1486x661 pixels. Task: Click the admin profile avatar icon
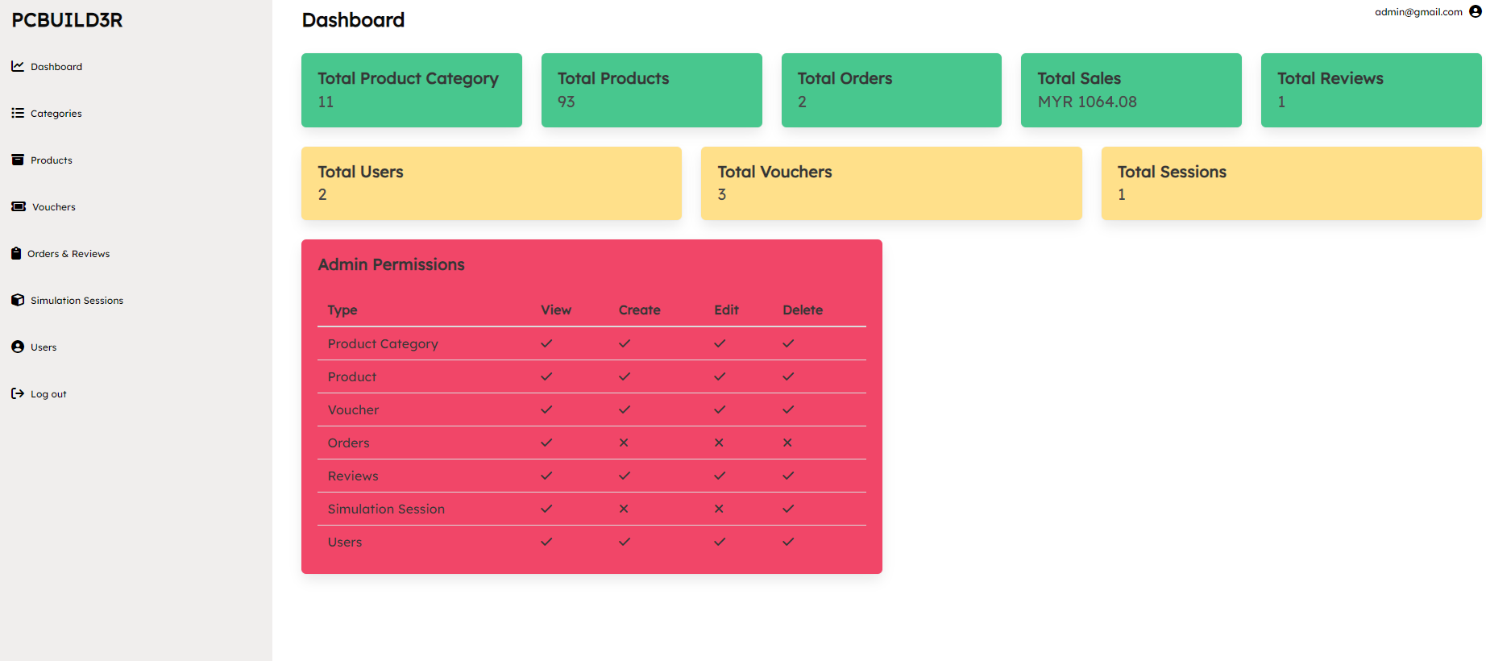coord(1476,11)
